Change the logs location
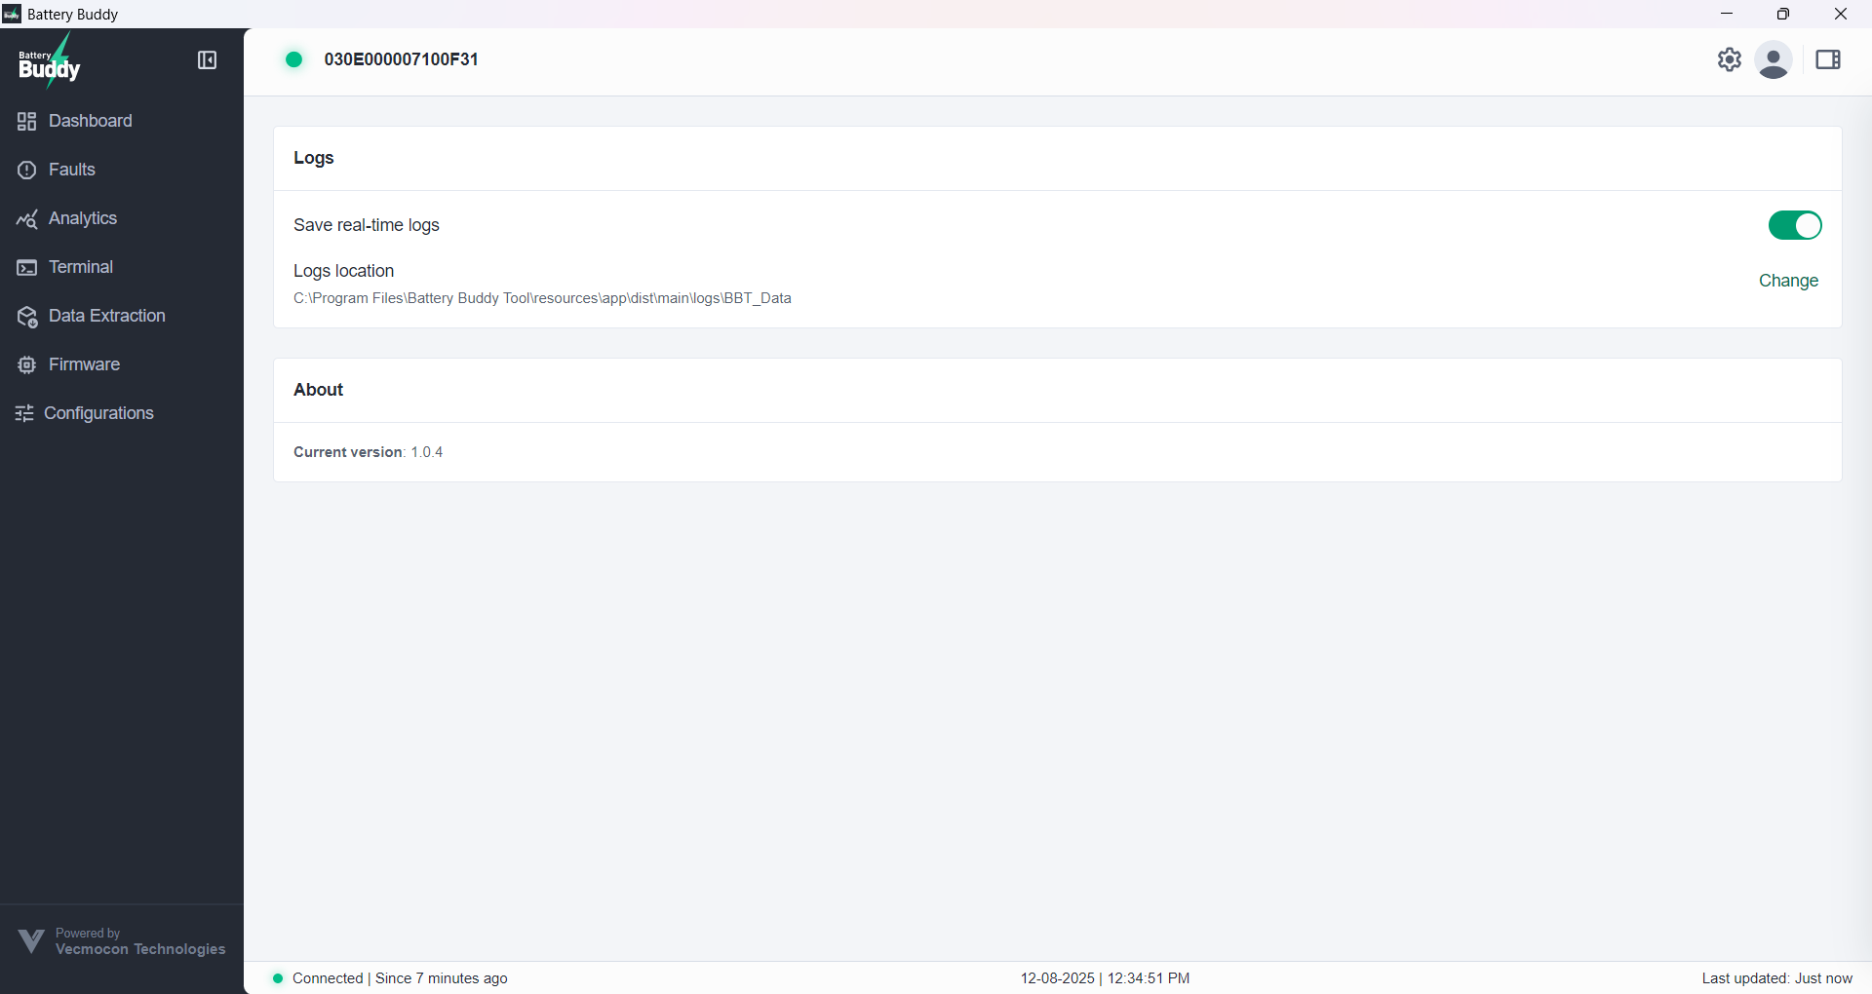This screenshot has height=994, width=1872. [x=1788, y=281]
